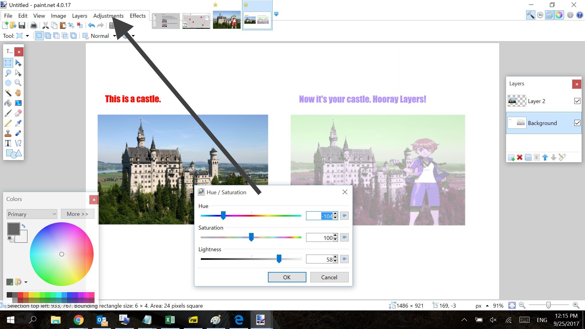Select the Zoom magnifier tool

click(x=18, y=83)
